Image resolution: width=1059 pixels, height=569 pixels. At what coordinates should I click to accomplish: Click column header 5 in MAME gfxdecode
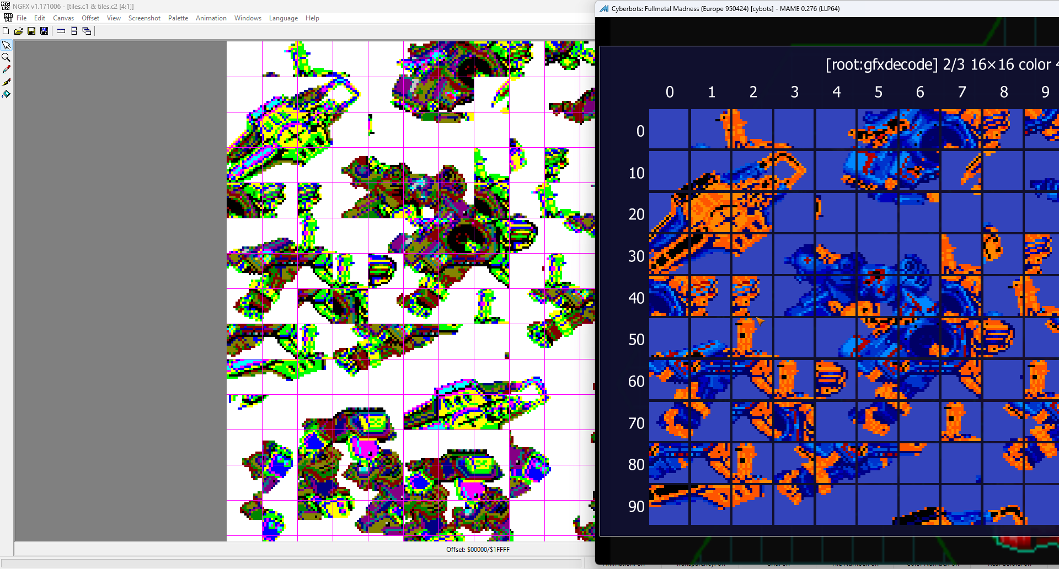(x=879, y=92)
